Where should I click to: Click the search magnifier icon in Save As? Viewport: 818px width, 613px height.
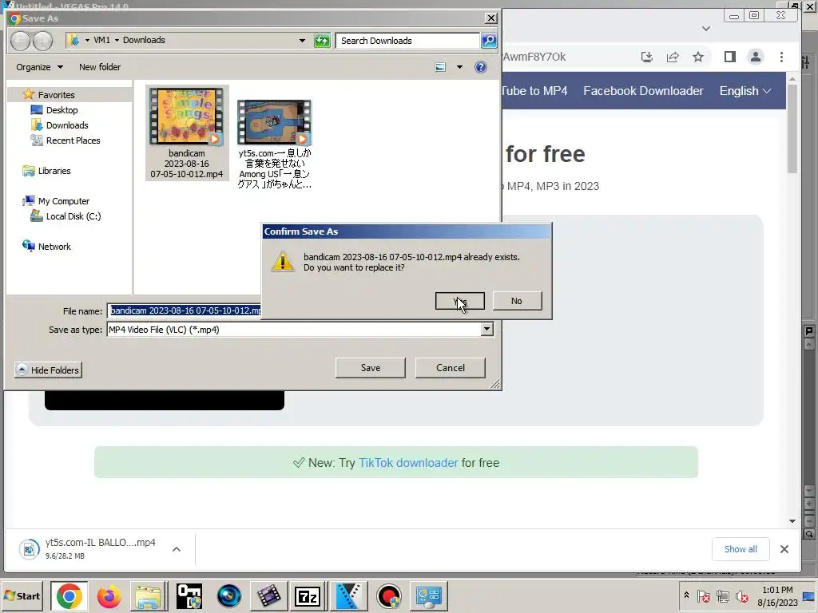489,41
